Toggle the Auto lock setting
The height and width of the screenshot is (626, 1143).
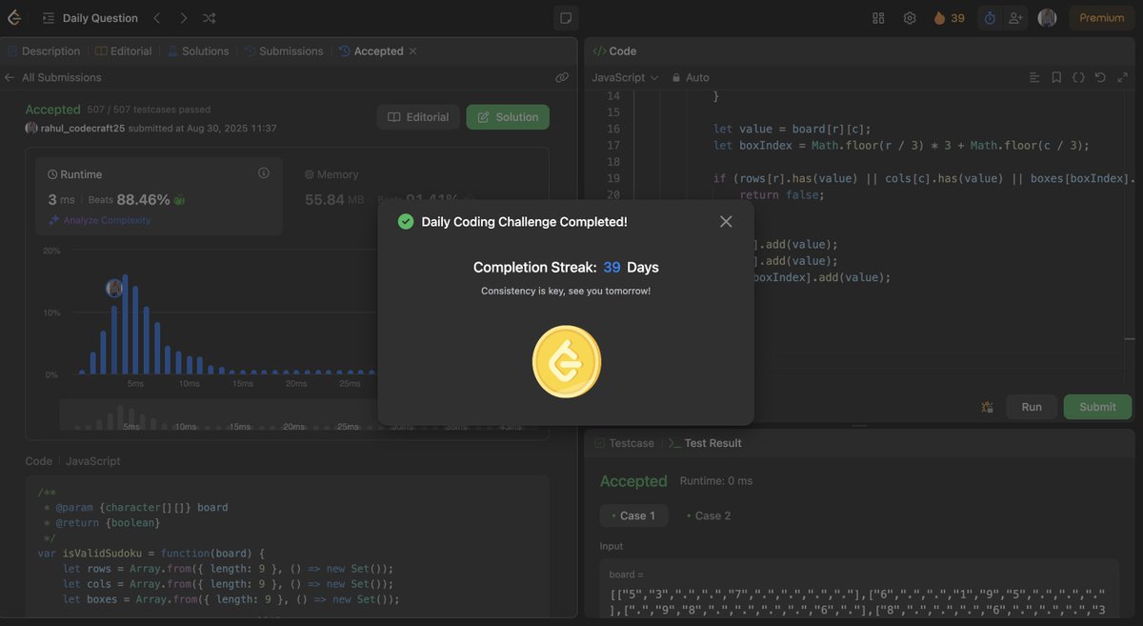tap(691, 77)
